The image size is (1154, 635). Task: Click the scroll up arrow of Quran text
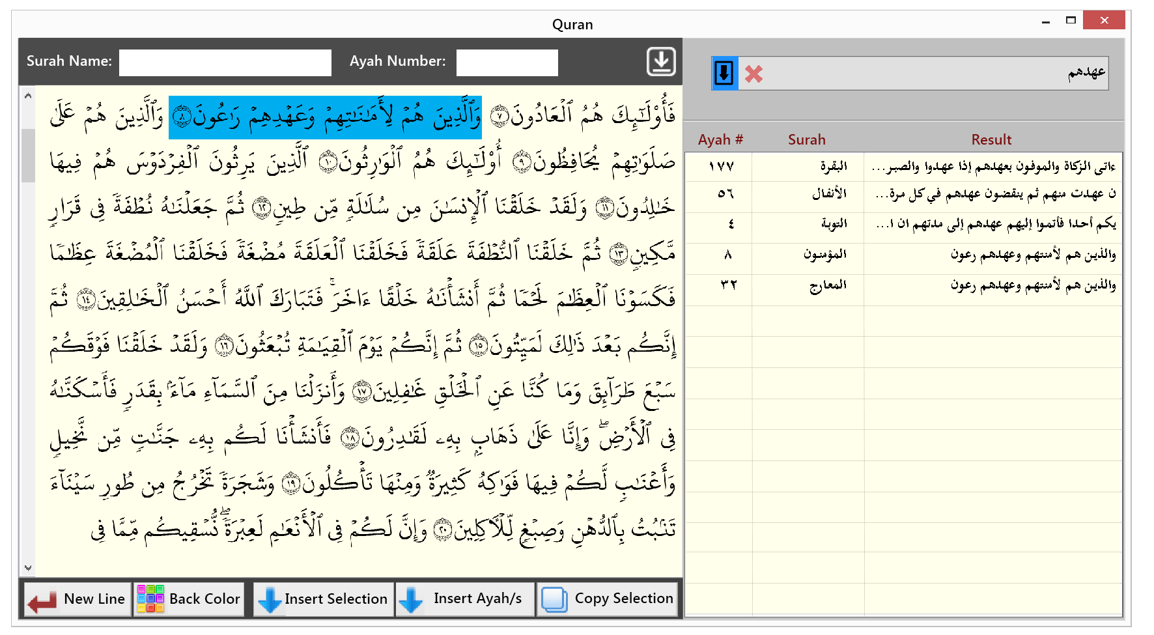tap(28, 96)
